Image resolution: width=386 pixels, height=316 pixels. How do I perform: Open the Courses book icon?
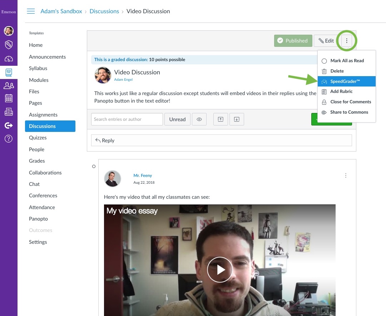point(9,73)
